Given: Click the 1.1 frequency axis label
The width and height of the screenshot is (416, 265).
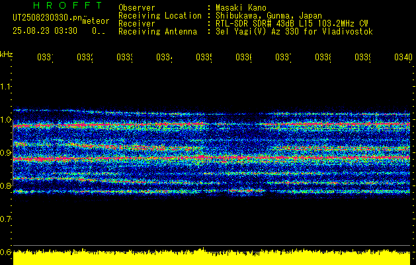Looking at the screenshot, I should click(5, 86).
